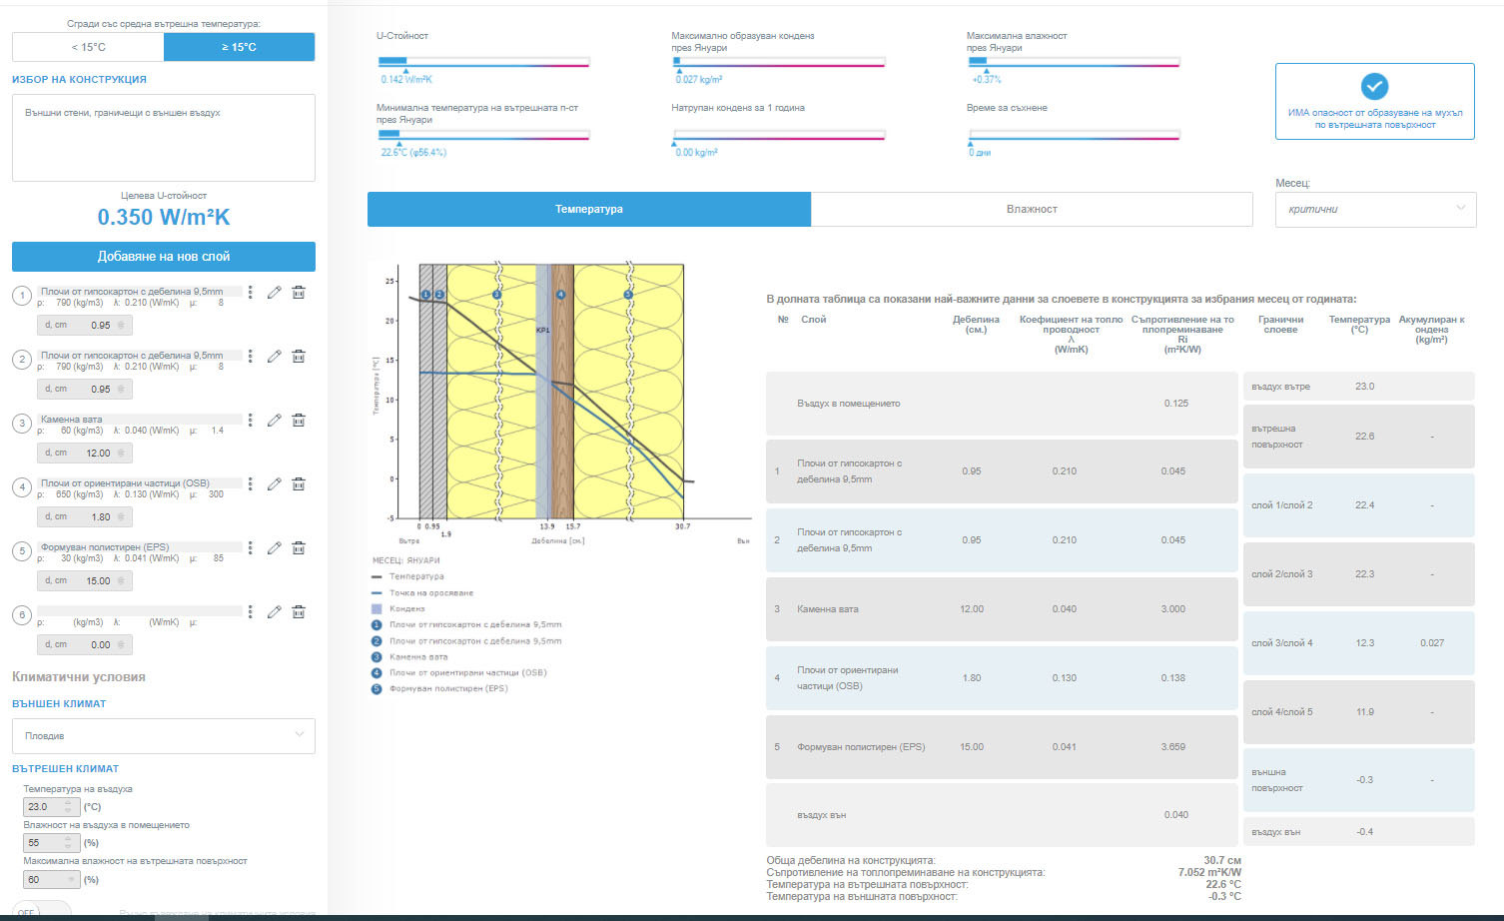This screenshot has height=921, width=1504.
Task: Click pencil icon for Каменна вата layer
Action: [274, 421]
